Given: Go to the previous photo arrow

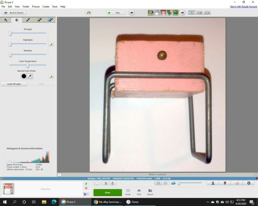Looking at the screenshot, I should (132, 13).
